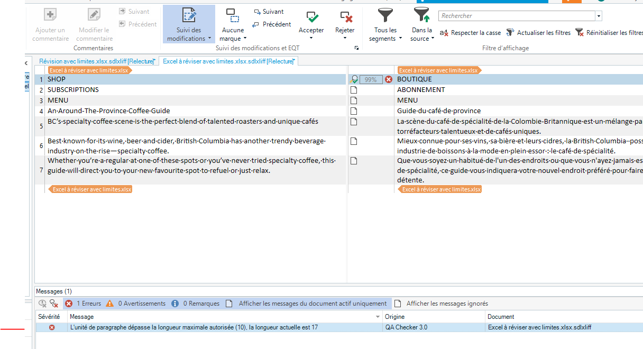The height and width of the screenshot is (349, 643).
Task: Toggle the 0 Avertissements message filter
Action: pyautogui.click(x=136, y=304)
